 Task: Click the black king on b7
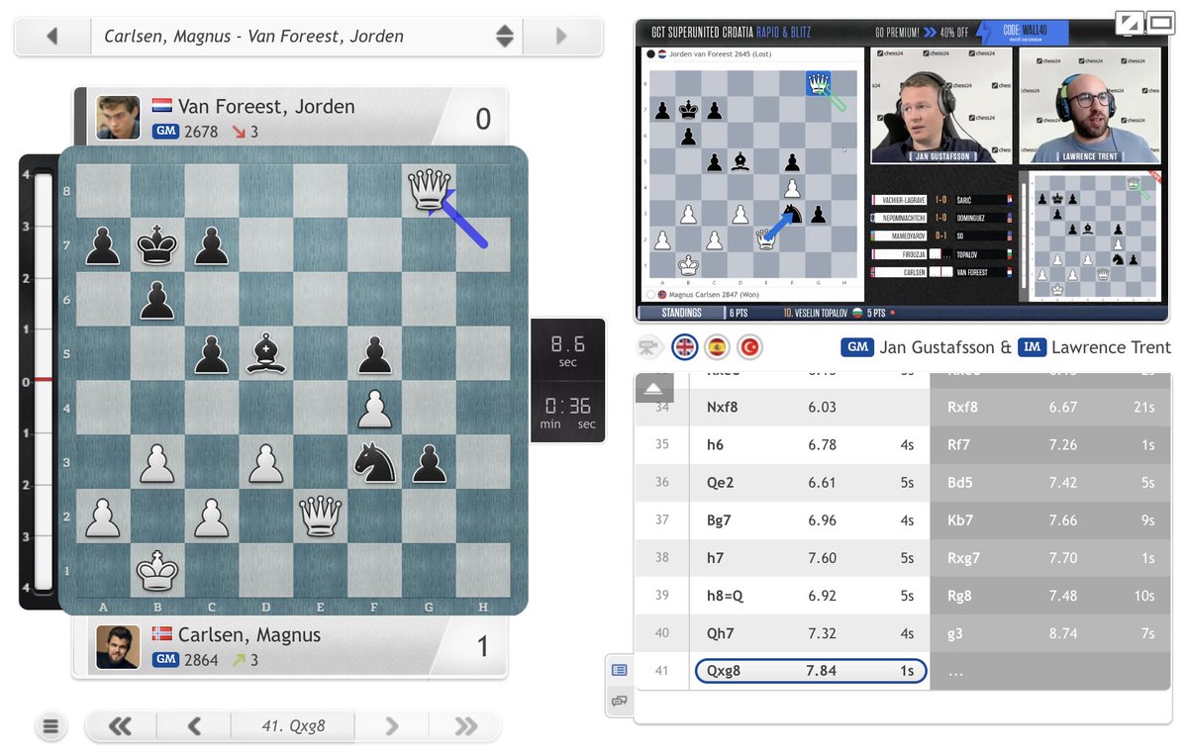[x=157, y=244]
